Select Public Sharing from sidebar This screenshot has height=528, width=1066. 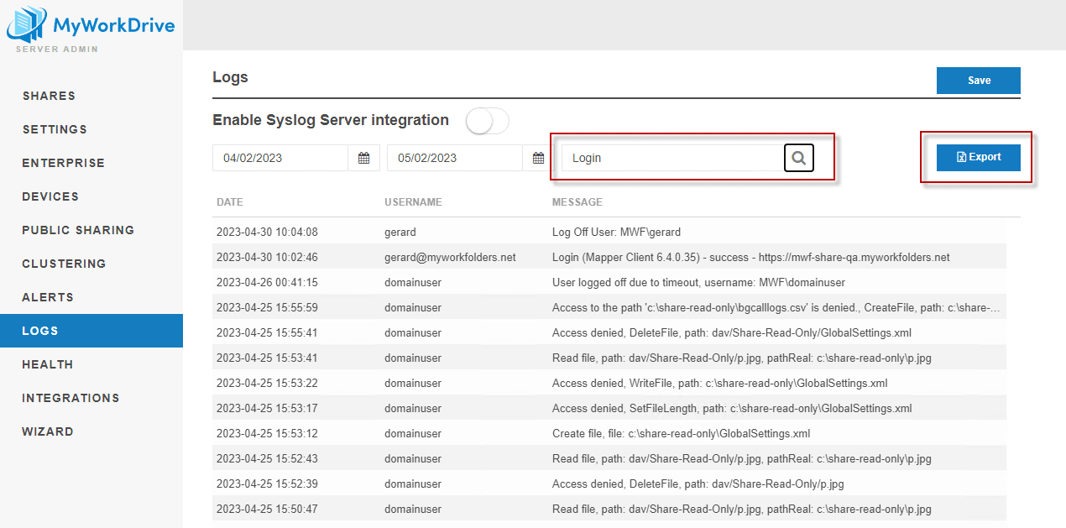click(78, 230)
